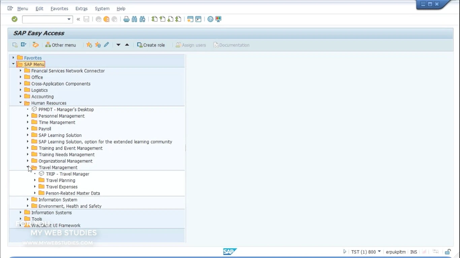Viewport: 460px width, 258px height.
Task: Expand the Accounting folder
Action: tap(21, 96)
